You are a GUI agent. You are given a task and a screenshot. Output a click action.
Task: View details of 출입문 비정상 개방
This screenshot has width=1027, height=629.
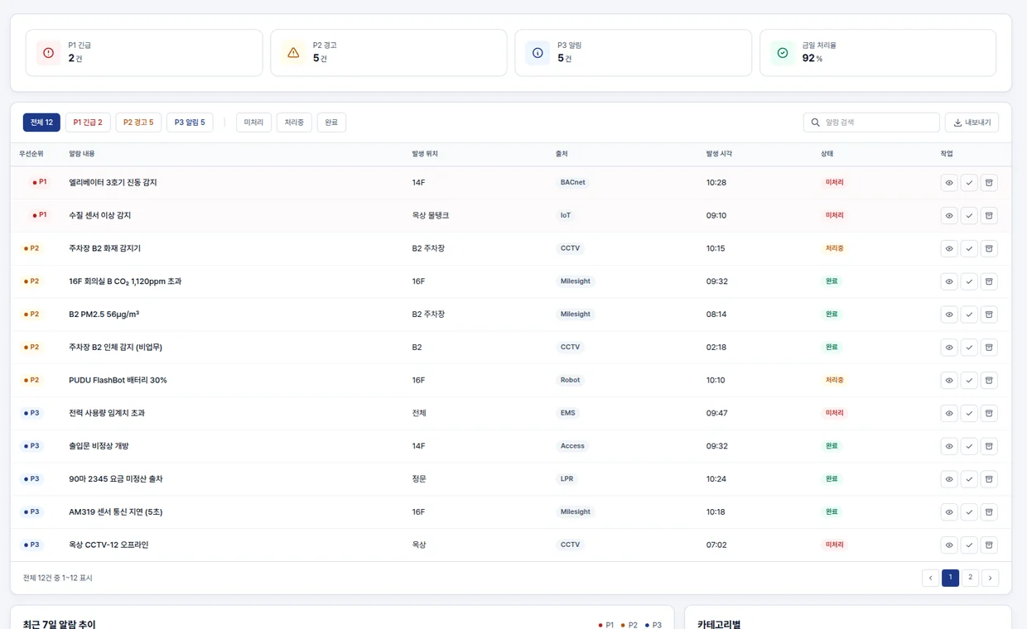[949, 446]
